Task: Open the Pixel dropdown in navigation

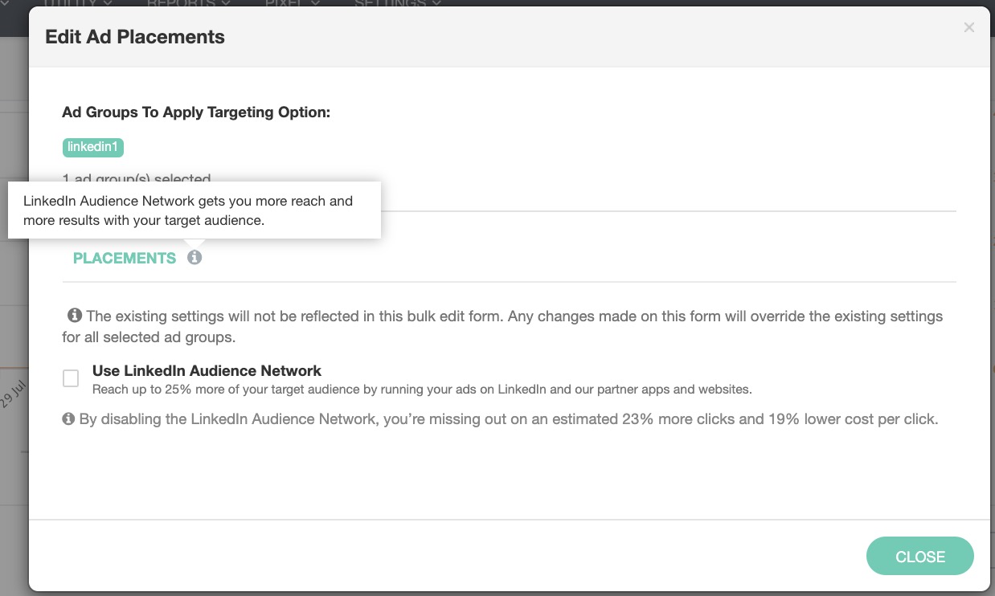Action: click(292, 4)
